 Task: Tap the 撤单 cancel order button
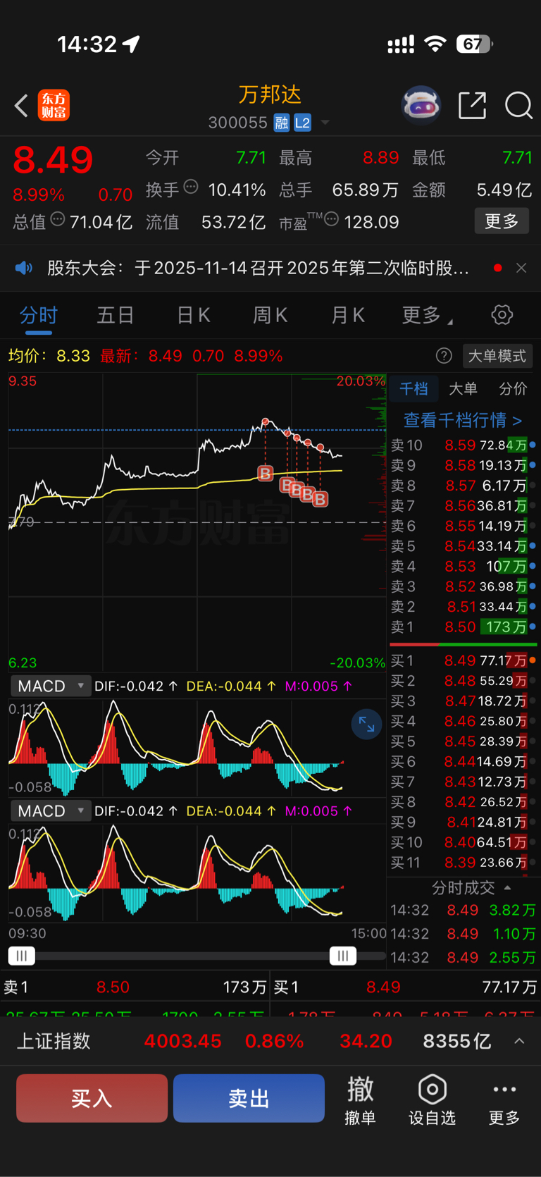point(360,1100)
